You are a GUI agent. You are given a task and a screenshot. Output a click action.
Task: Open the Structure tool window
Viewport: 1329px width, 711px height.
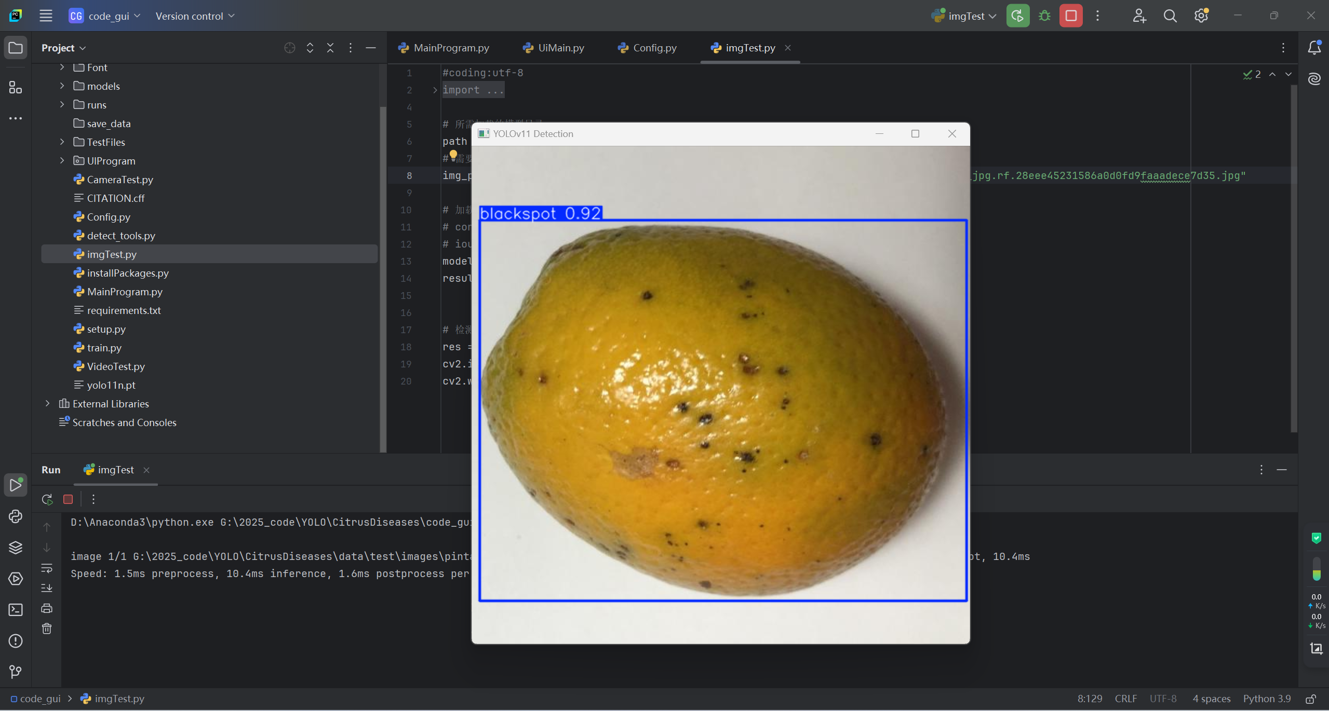tap(16, 87)
